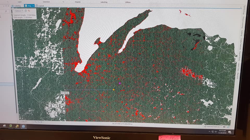This screenshot has width=250, height=140.
Task: Open the Create Features side pane tab
Action: (241, 44)
